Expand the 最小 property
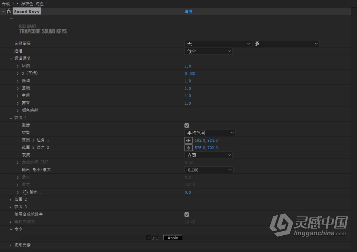This screenshot has width=357, height=252. coord(18,177)
